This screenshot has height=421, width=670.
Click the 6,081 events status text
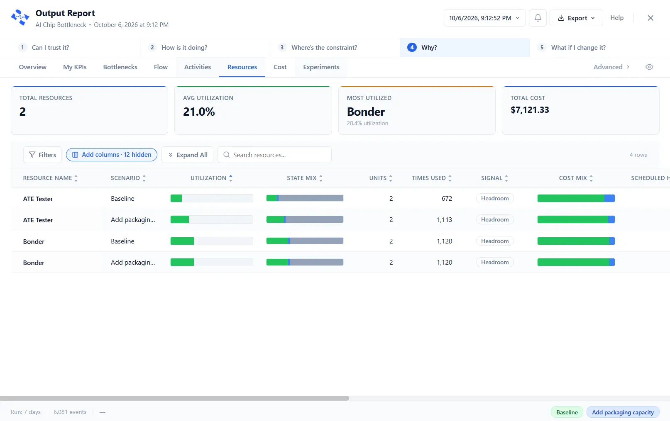coord(70,412)
